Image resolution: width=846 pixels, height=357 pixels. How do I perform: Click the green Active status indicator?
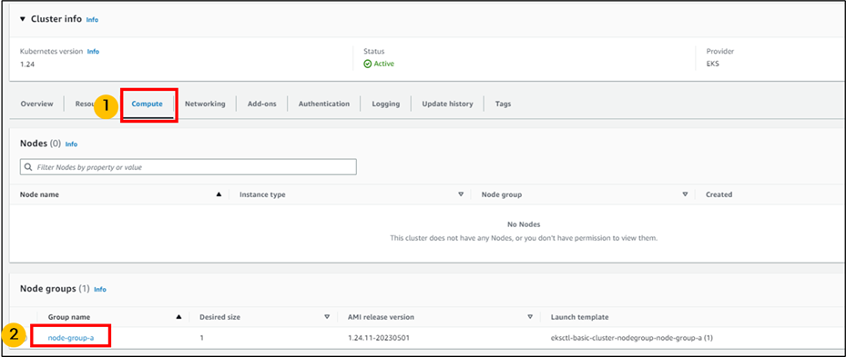tap(379, 64)
